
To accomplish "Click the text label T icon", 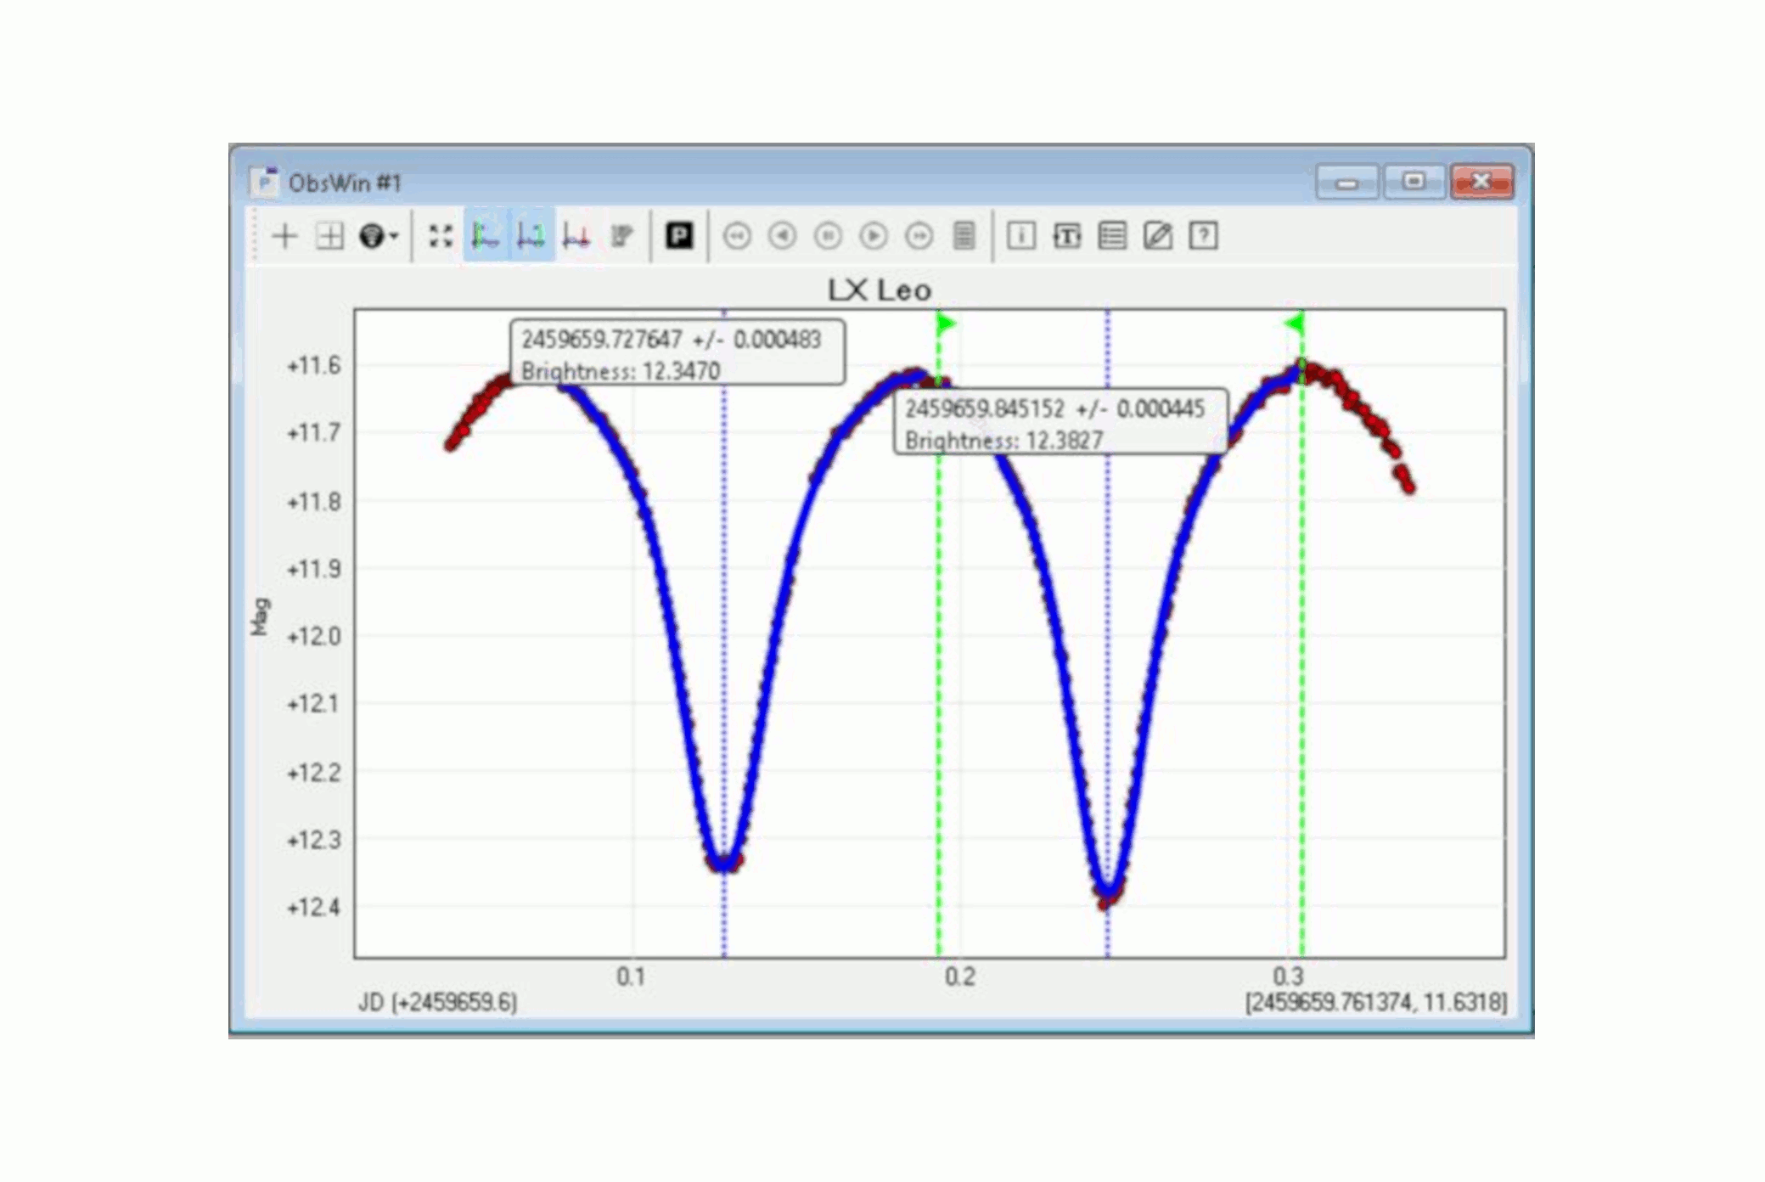I will pyautogui.click(x=1066, y=236).
